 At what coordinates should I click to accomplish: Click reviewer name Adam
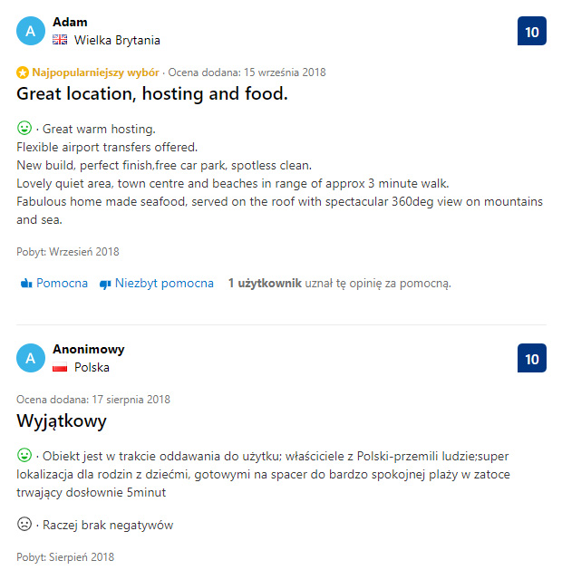pos(70,22)
